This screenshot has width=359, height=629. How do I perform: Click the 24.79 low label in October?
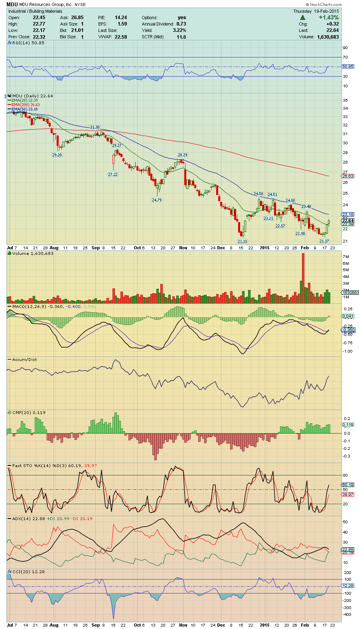coord(157,200)
